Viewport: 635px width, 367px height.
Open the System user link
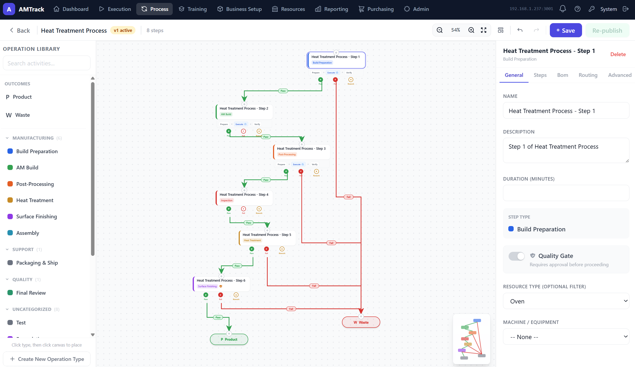(608, 9)
